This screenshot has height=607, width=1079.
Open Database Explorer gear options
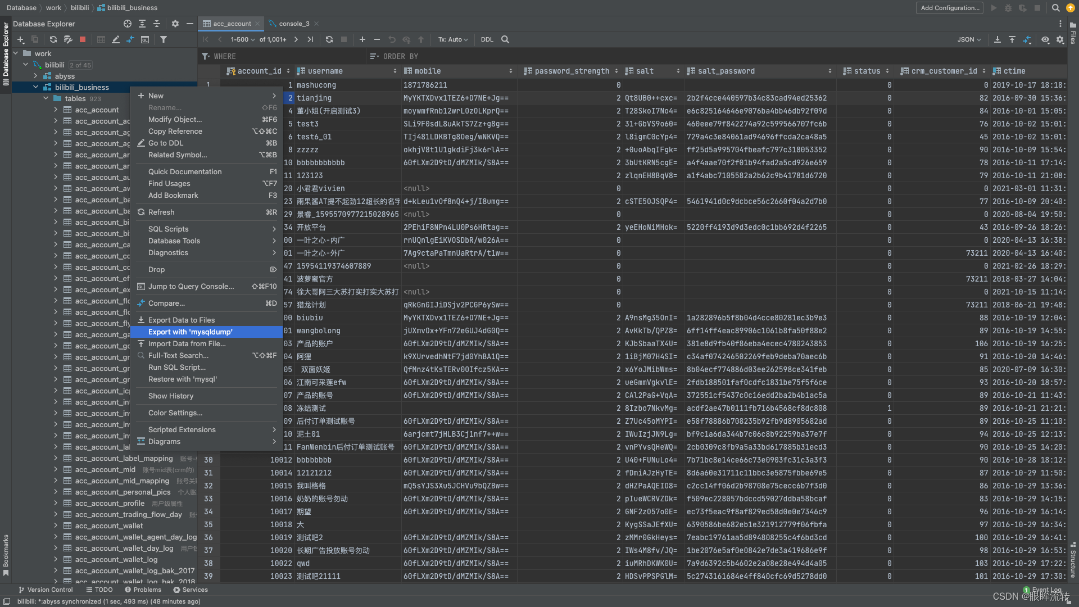point(175,24)
